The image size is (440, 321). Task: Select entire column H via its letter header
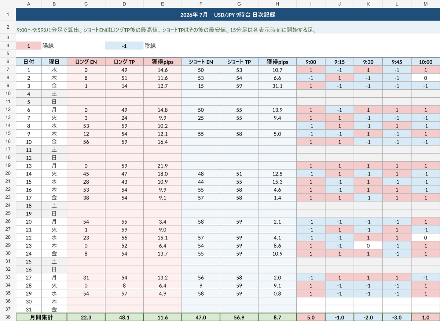pos(277,4)
